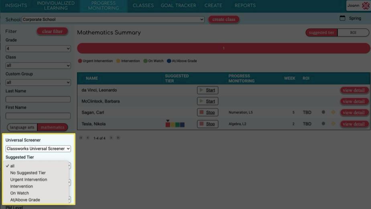Expand the Grade dropdown

38,49
